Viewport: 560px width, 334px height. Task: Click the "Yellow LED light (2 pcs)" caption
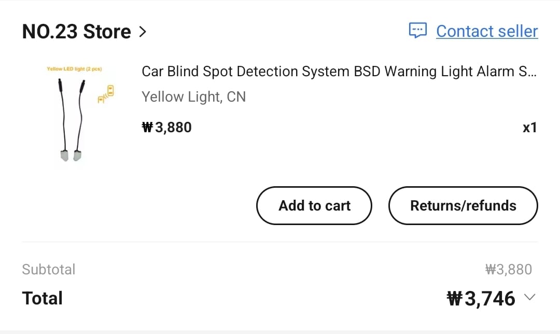click(74, 69)
